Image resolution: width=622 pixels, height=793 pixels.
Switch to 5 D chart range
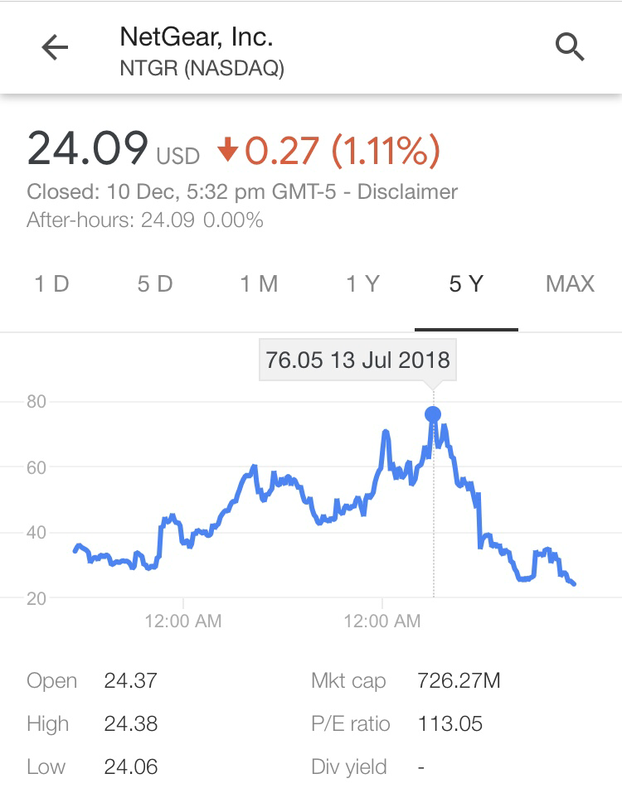[x=155, y=283]
